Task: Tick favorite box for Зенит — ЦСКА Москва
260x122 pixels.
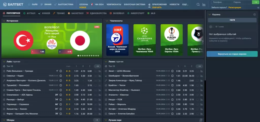Action: [x=198, y=71]
